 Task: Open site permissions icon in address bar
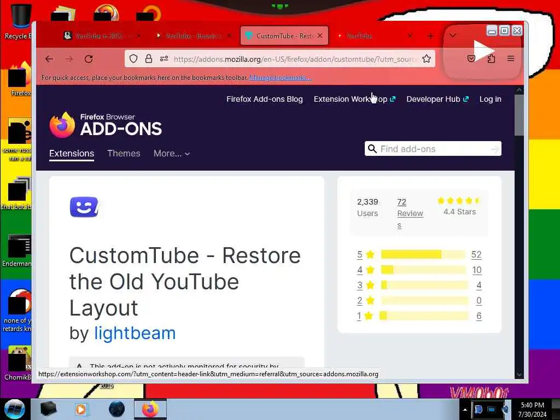click(164, 59)
